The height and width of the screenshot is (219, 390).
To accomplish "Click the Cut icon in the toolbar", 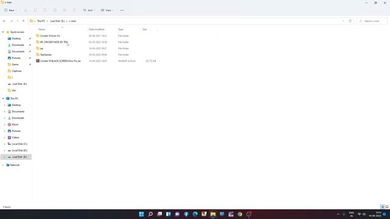I will tap(26, 10).
